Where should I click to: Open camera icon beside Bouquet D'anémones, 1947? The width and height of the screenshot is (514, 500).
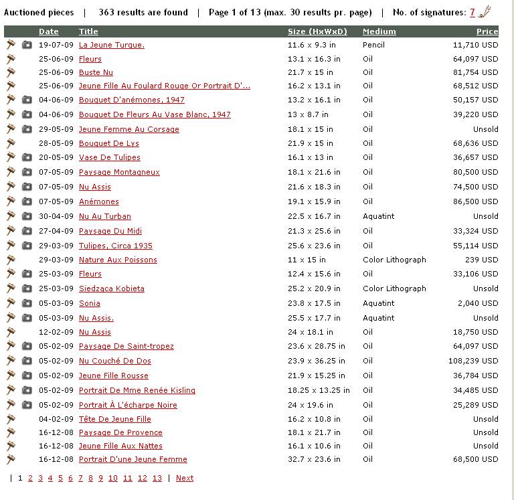point(27,100)
